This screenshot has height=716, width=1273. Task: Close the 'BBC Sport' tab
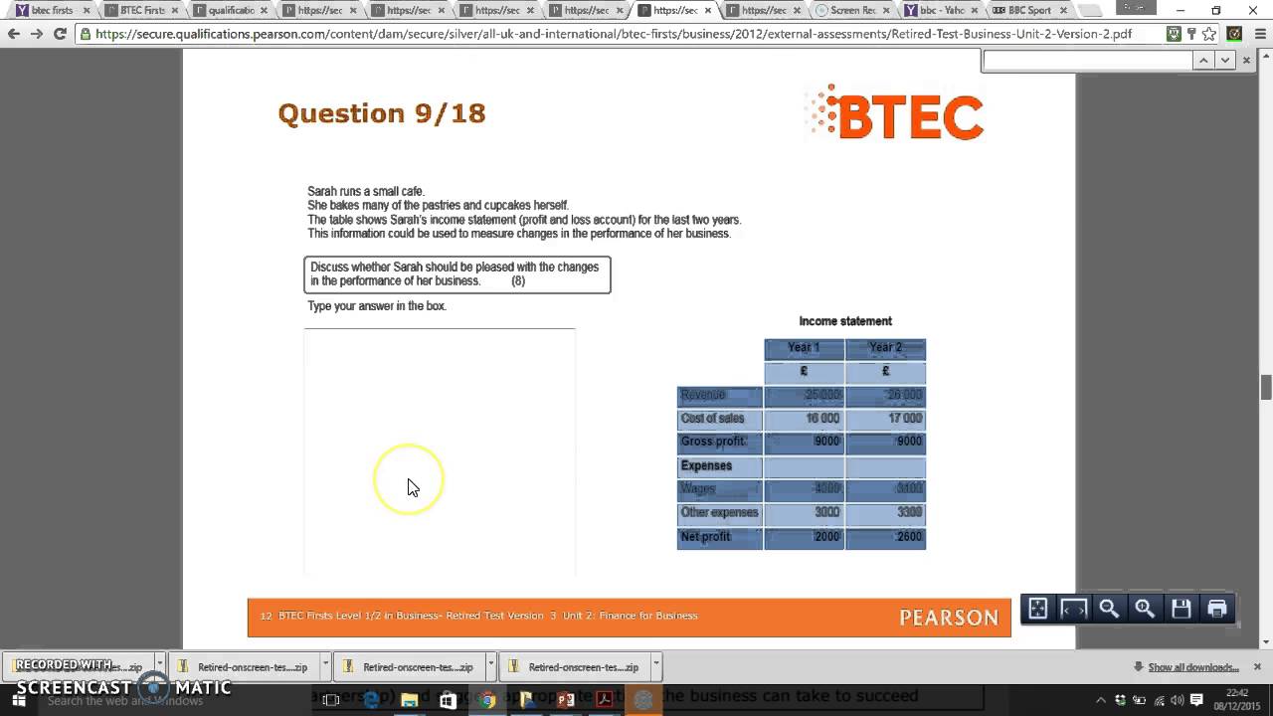[x=1063, y=11]
